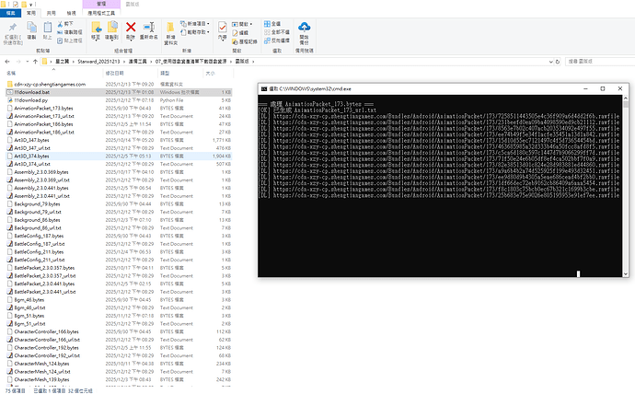The height and width of the screenshot is (394, 635).
Task: Click the red Delete icon
Action: coord(132,29)
